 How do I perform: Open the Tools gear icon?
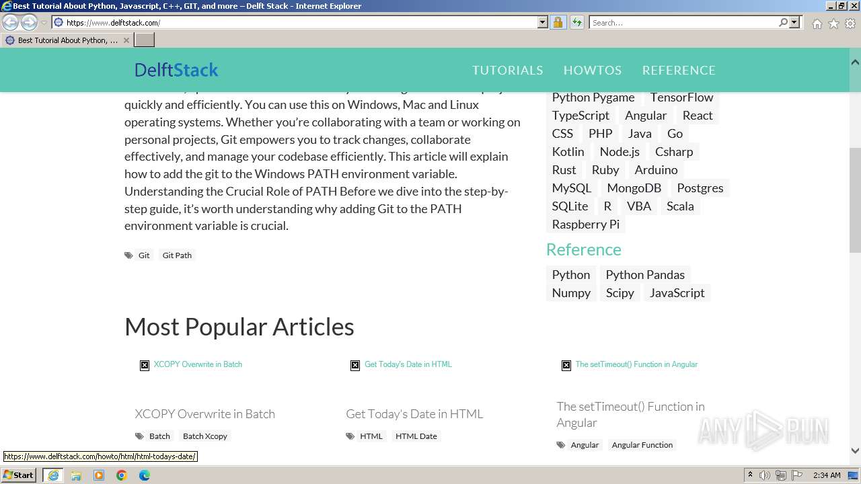tap(850, 24)
